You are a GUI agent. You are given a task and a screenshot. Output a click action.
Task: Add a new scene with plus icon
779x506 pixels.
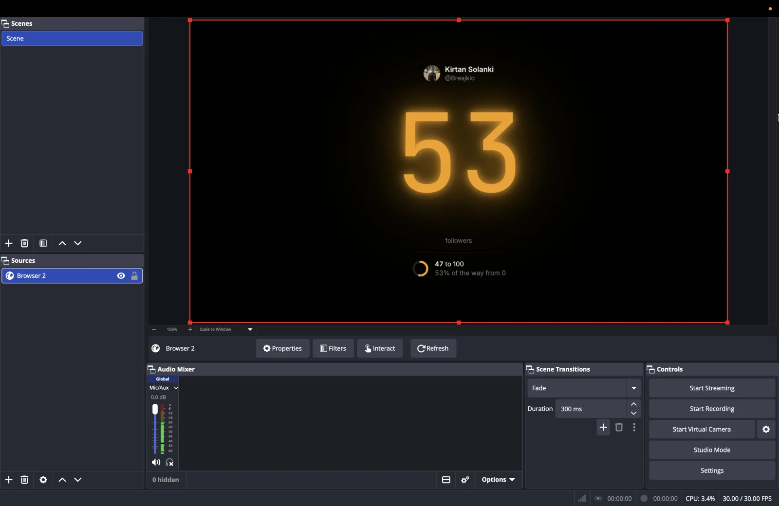click(x=9, y=243)
